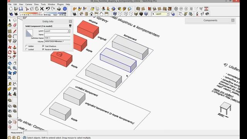Activate the Move tool
This screenshot has height=139, width=247.
point(10,47)
